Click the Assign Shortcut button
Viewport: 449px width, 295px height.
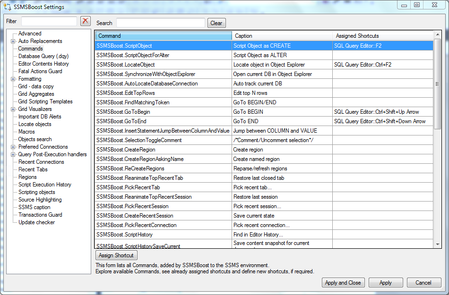pos(116,255)
